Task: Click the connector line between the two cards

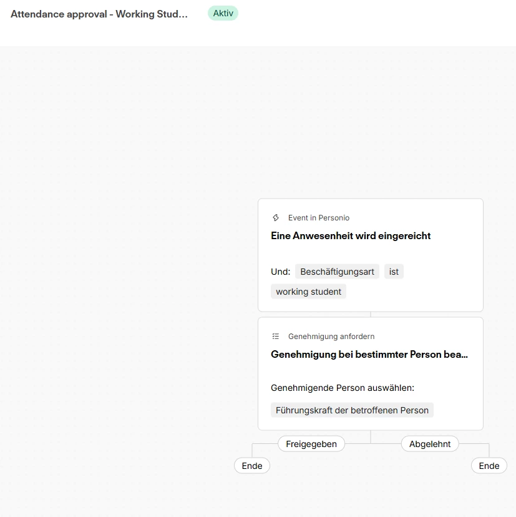Action: coord(371,315)
